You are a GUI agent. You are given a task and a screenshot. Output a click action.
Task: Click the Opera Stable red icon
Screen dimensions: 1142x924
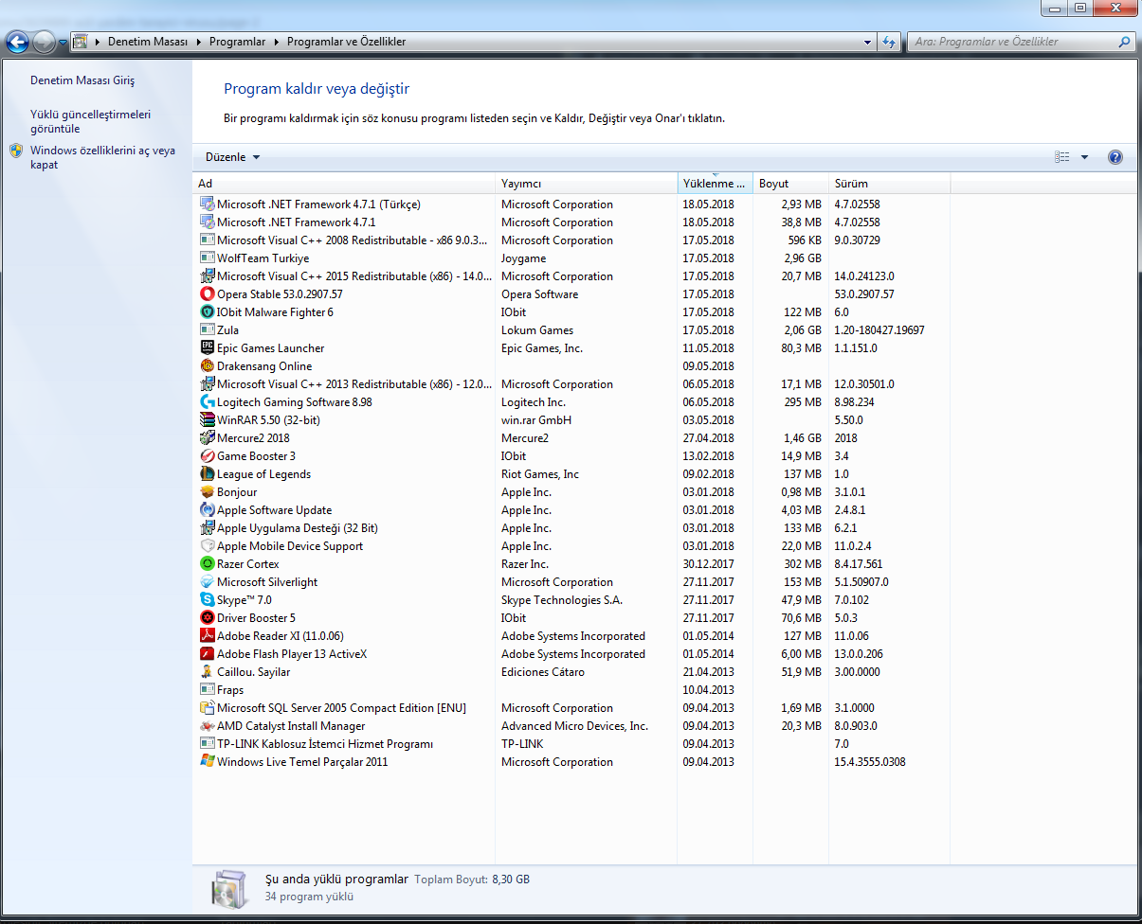coord(208,294)
